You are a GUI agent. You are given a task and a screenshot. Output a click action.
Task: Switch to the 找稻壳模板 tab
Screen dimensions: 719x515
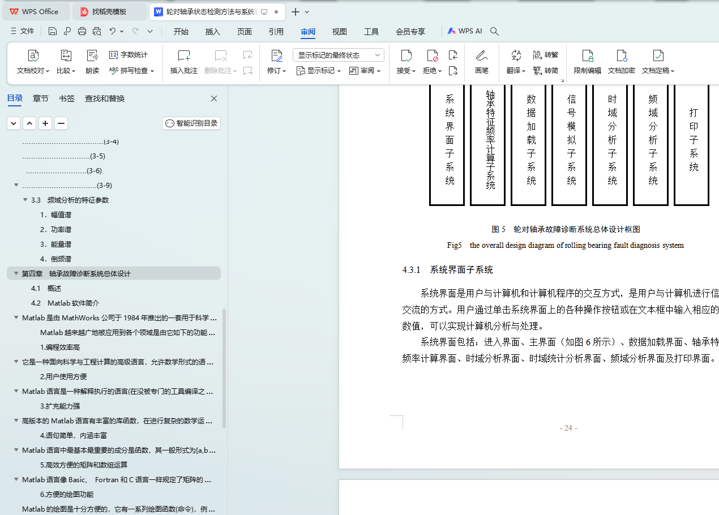[110, 12]
